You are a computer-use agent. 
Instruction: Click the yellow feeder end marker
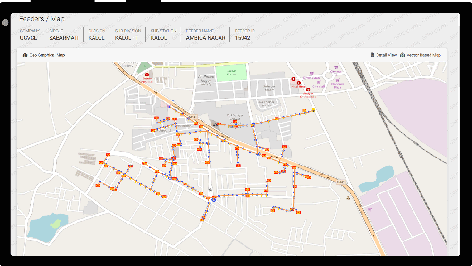tap(313, 110)
